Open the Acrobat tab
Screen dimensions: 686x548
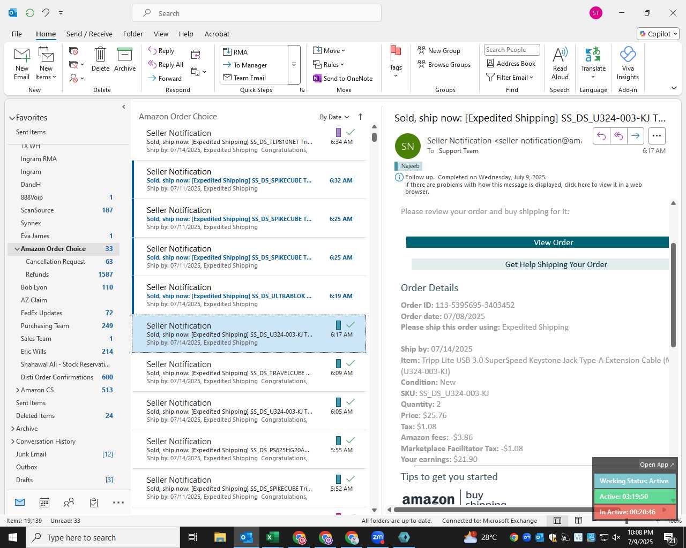tap(217, 34)
